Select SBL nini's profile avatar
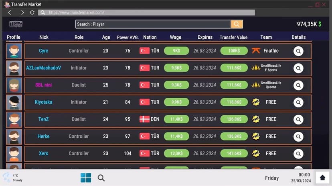Image resolution: width=332 pixels, height=186 pixels. click(x=14, y=85)
